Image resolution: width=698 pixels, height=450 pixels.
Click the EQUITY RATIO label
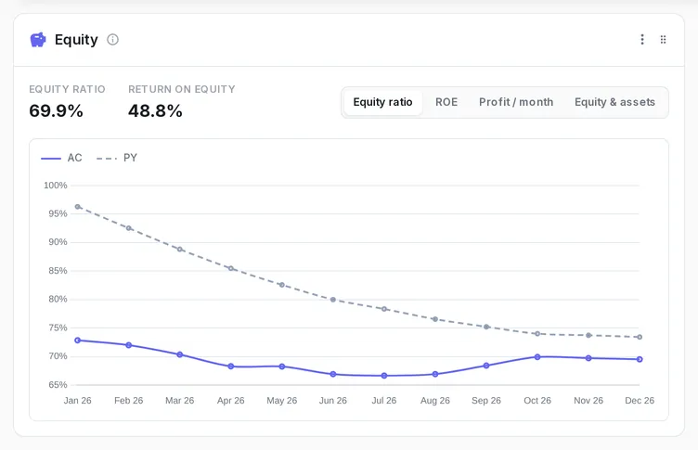point(67,89)
